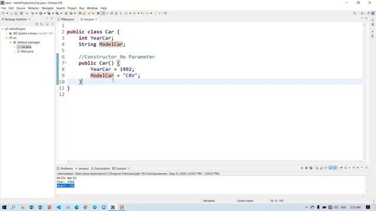Collapse the HelloProject tree node
Viewport: 376px width, 211px height.
click(2, 29)
